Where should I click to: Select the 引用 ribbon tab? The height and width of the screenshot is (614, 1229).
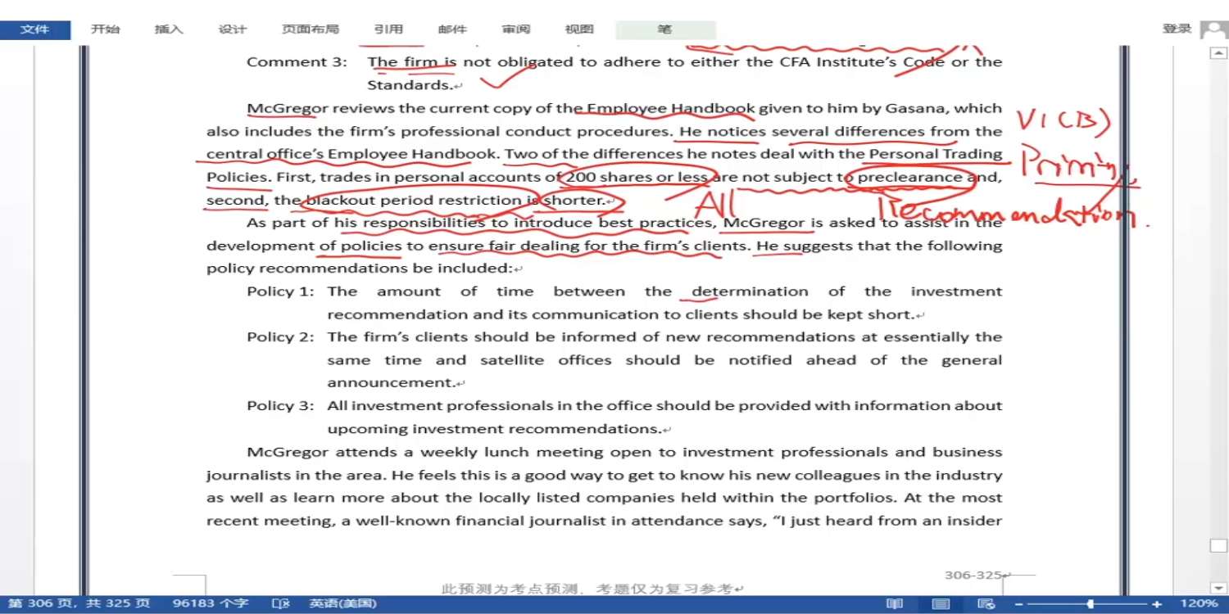coord(388,29)
